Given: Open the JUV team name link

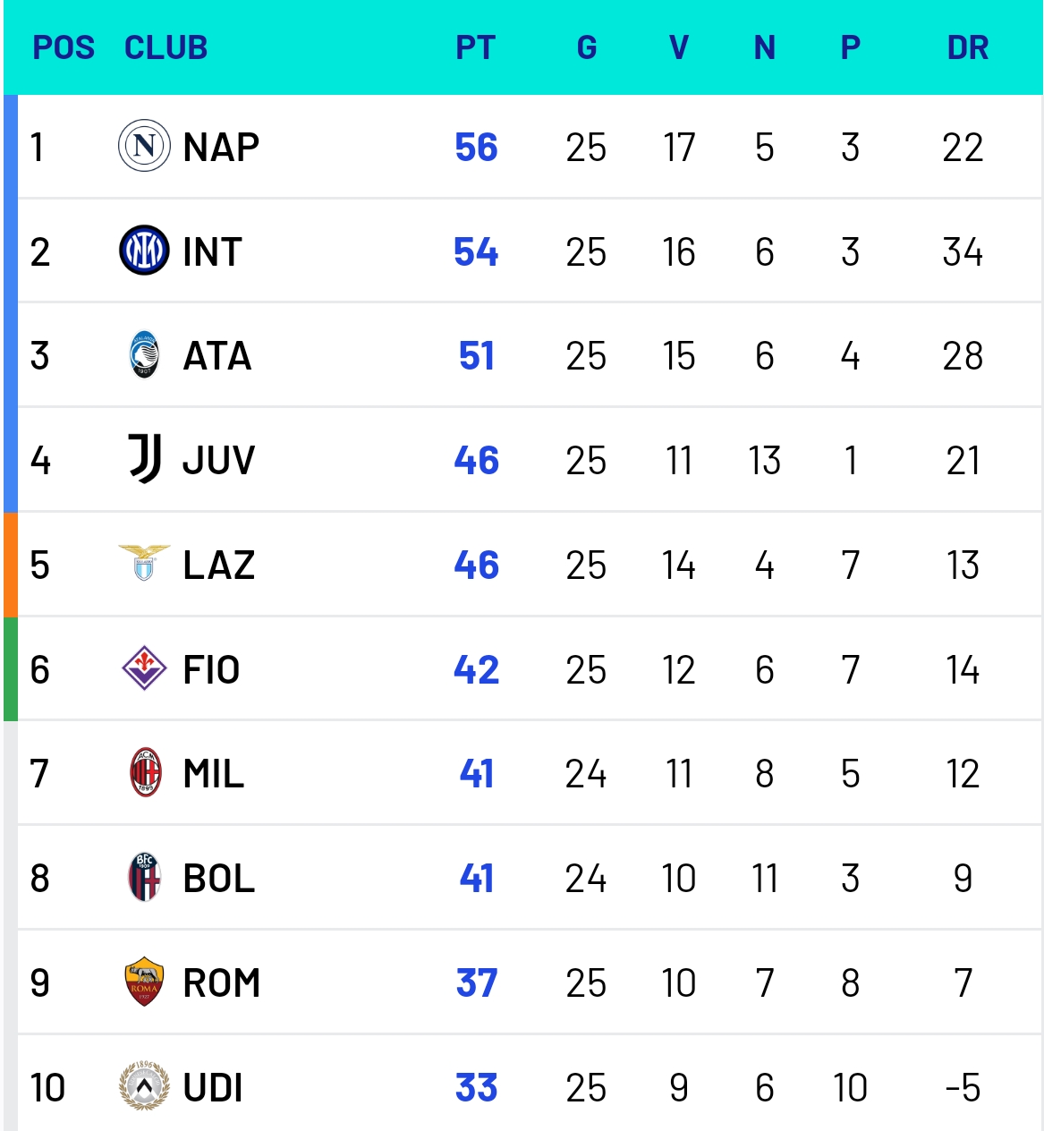Looking at the screenshot, I should (218, 460).
